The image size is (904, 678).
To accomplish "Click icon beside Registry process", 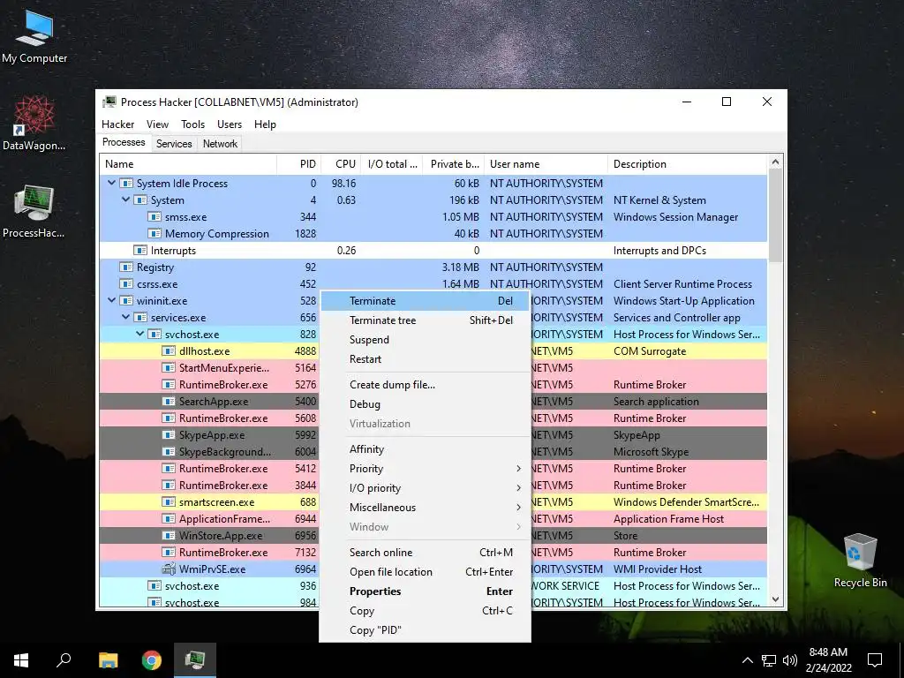I will [126, 267].
